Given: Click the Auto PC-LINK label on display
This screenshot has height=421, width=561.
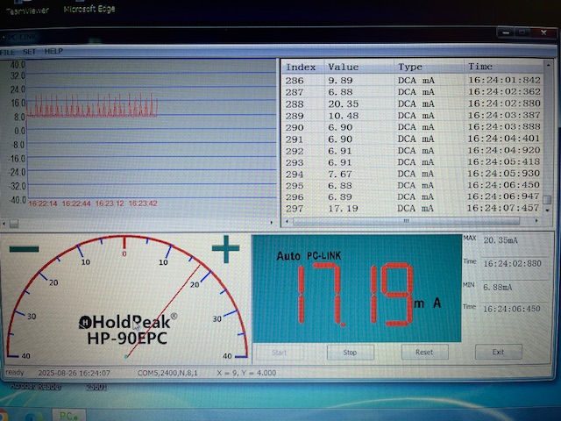Looking at the screenshot, I should tap(309, 255).
